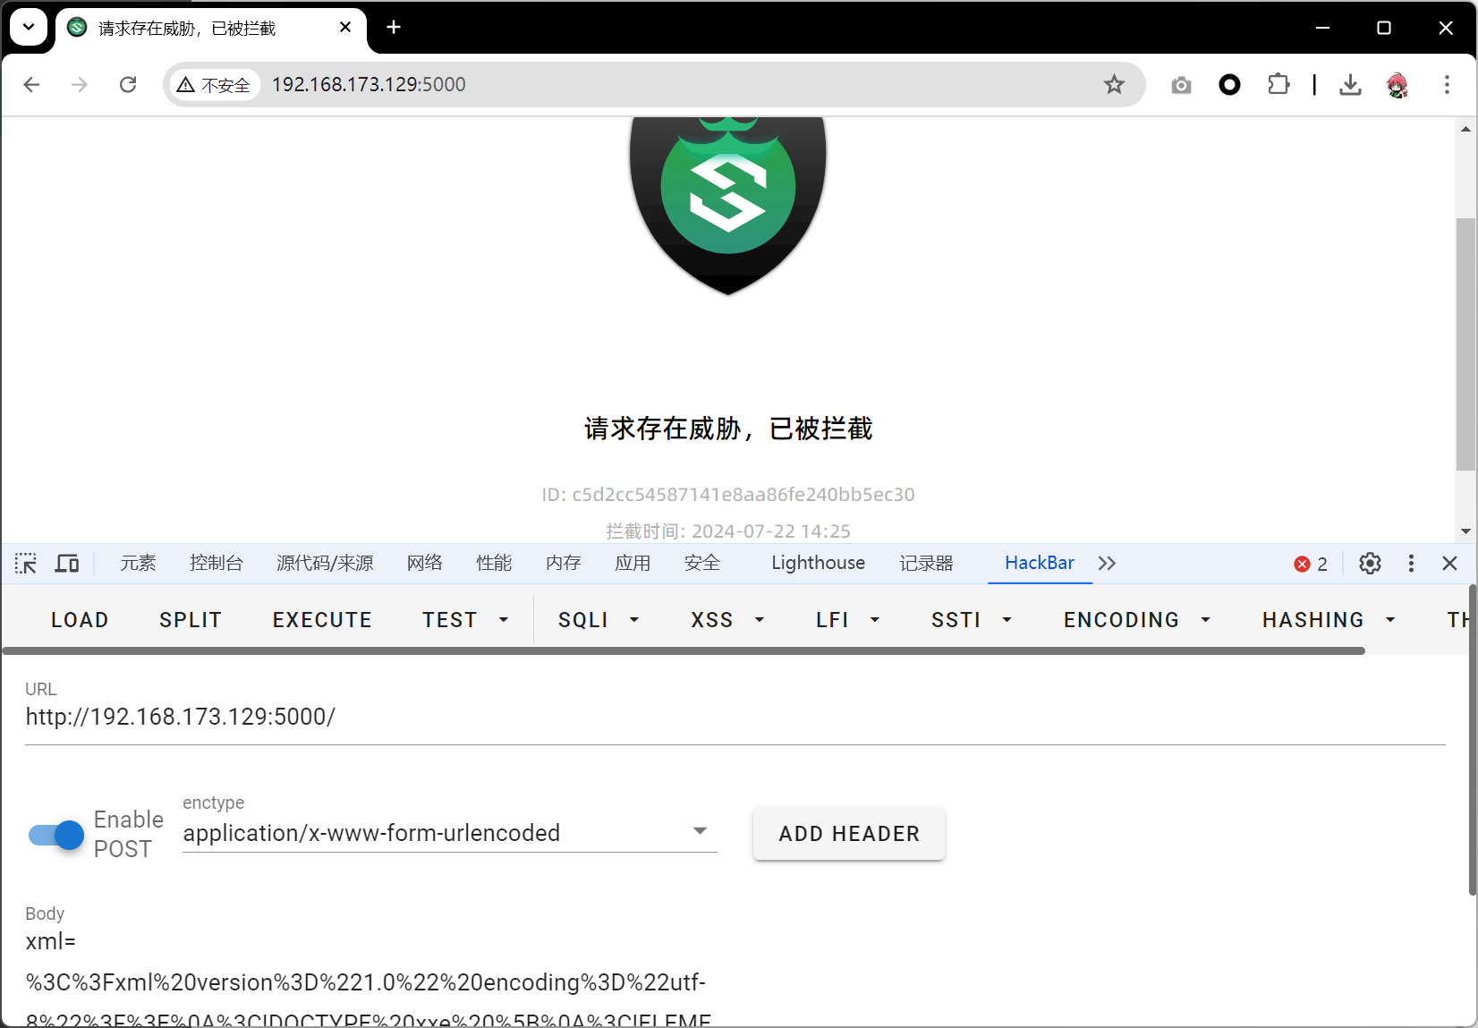Open DevTools settings gear

pyautogui.click(x=1370, y=564)
